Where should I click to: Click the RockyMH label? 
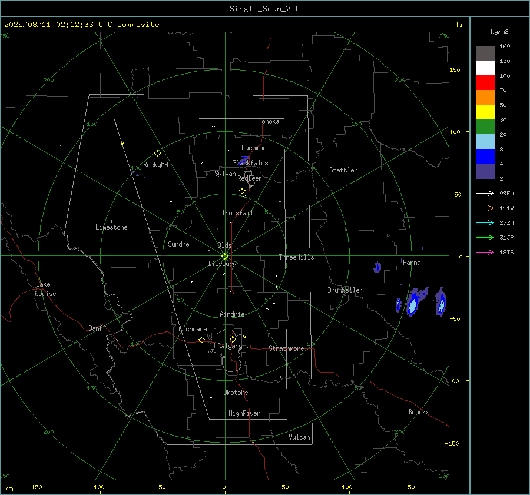pos(155,165)
